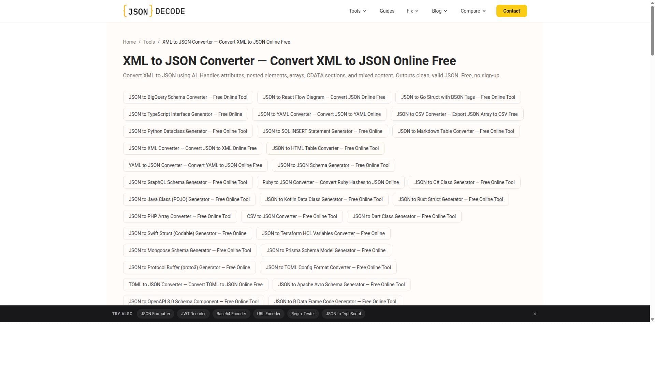655x368 pixels.
Task: Select JSON to Swift Struct (Codable) Generator
Action: pyautogui.click(x=187, y=233)
